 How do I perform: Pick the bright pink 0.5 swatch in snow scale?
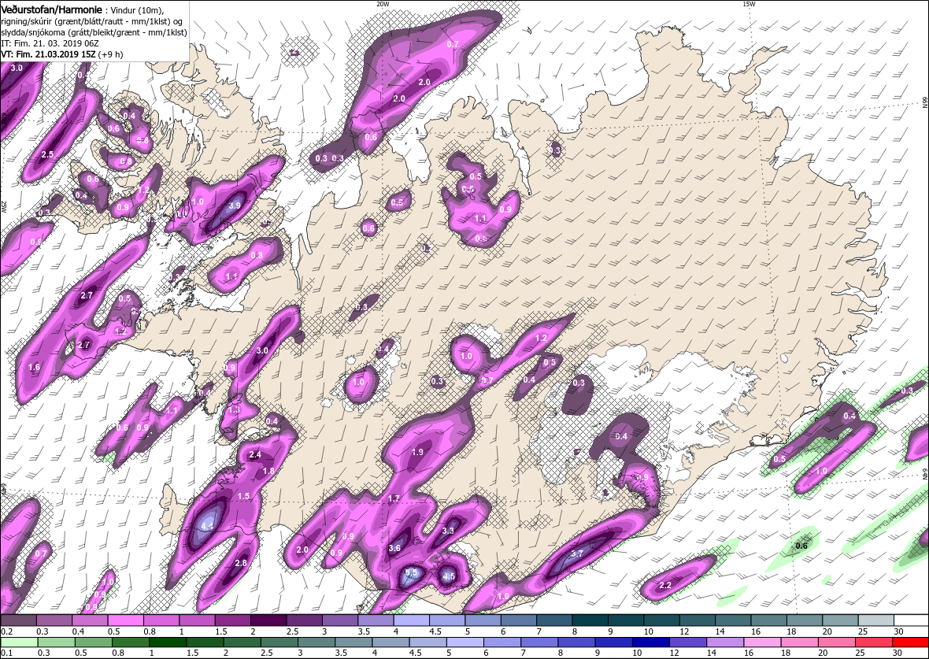(x=126, y=620)
